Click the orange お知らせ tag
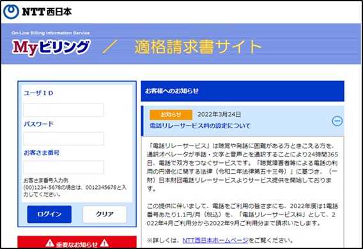Screen dimensions: 363x249 click(171, 115)
